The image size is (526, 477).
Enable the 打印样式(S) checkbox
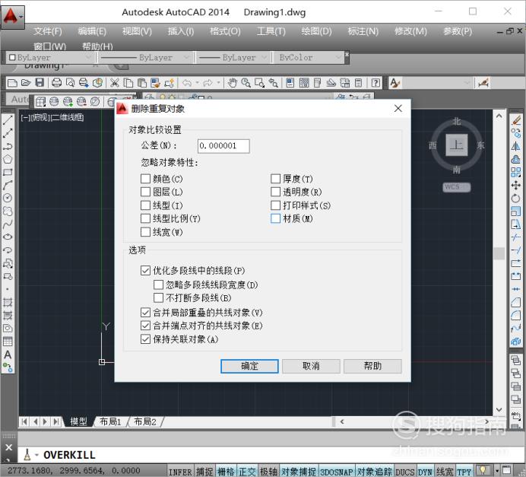275,205
